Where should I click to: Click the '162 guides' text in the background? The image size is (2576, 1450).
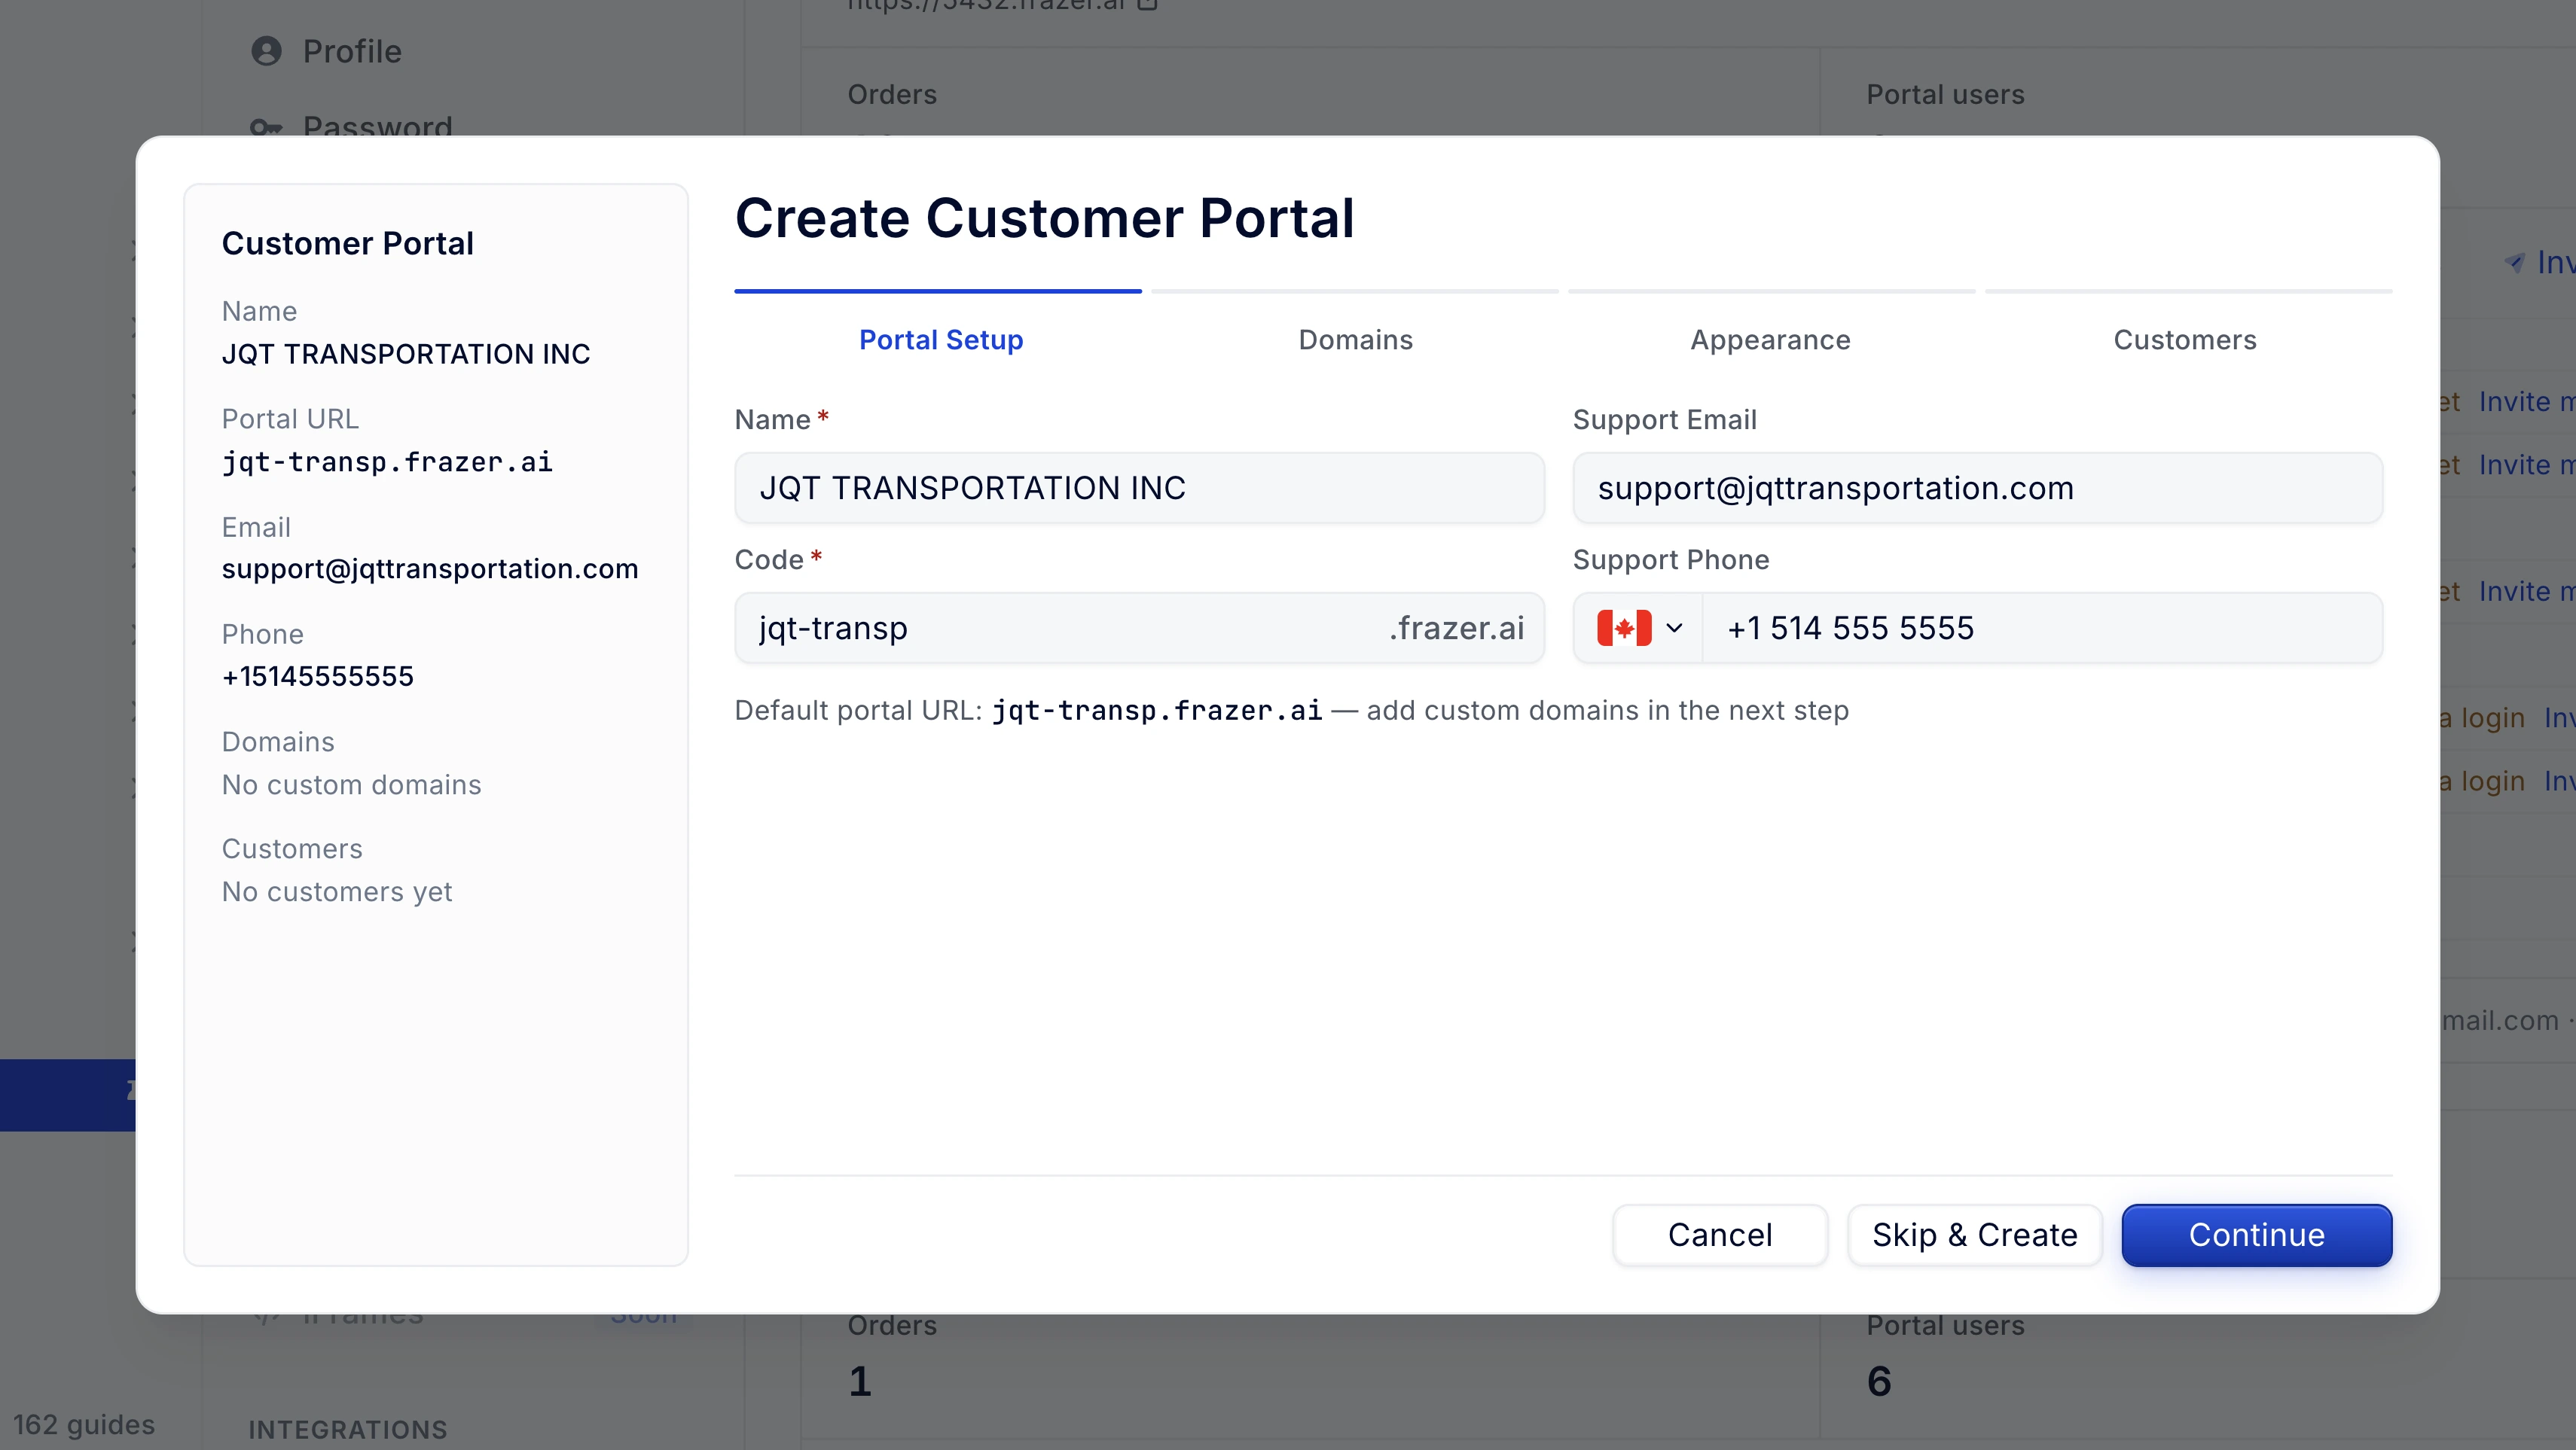pyautogui.click(x=84, y=1424)
